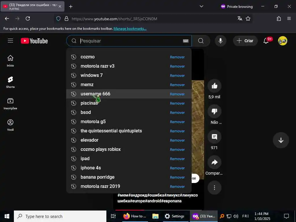Open the notifications bell

point(266,41)
